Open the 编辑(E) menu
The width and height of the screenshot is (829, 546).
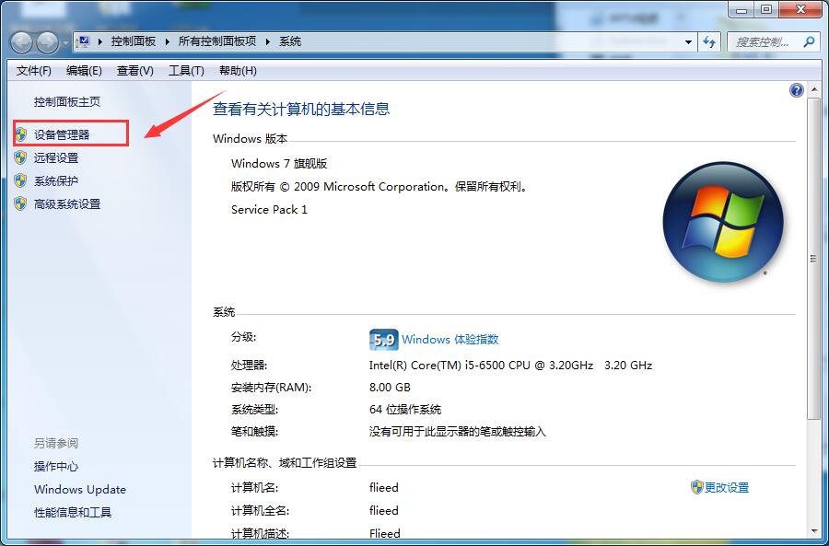84,70
